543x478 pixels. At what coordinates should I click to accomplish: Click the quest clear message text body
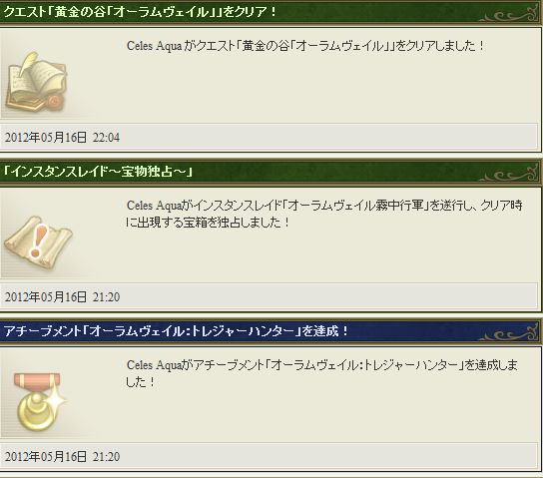304,46
